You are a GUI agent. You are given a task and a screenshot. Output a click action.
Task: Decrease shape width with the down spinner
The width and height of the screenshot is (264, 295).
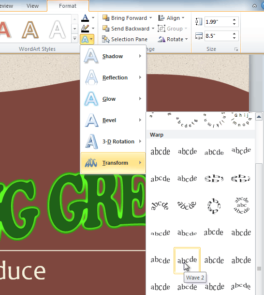click(x=234, y=38)
